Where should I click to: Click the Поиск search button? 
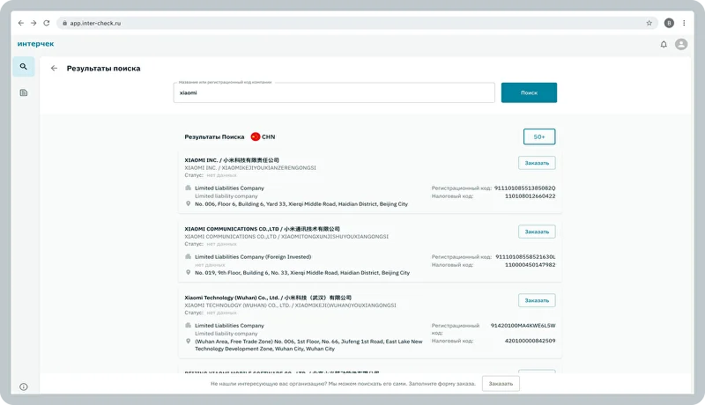pos(529,92)
